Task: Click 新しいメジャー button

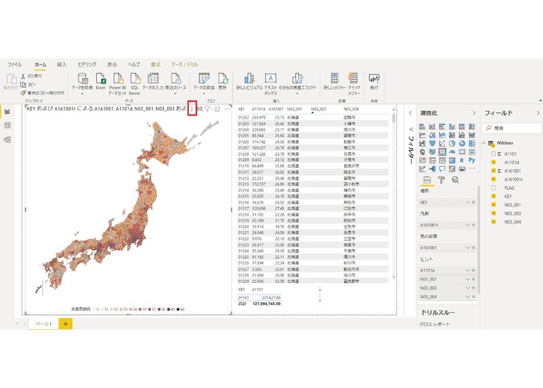Action: coord(334,81)
